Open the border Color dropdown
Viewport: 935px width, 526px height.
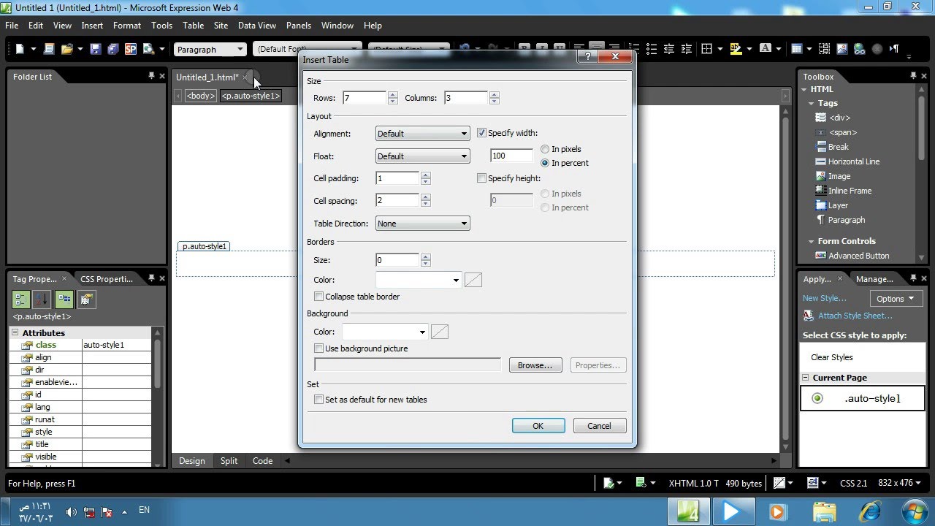pos(456,280)
